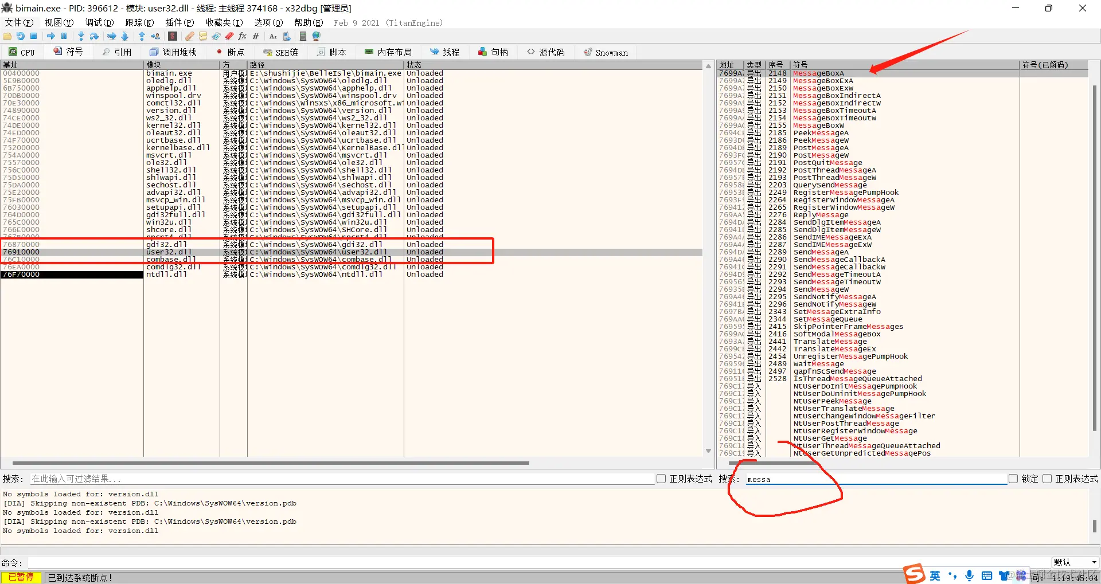
Task: Open the 调试 menu
Action: (x=99, y=22)
